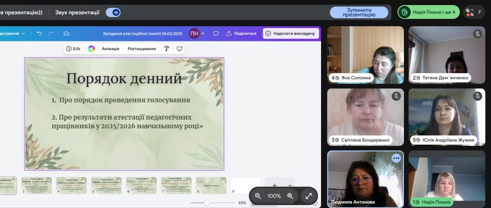Open more options on Людмила Антонова tile
This screenshot has height=208, width=491.
click(396, 158)
